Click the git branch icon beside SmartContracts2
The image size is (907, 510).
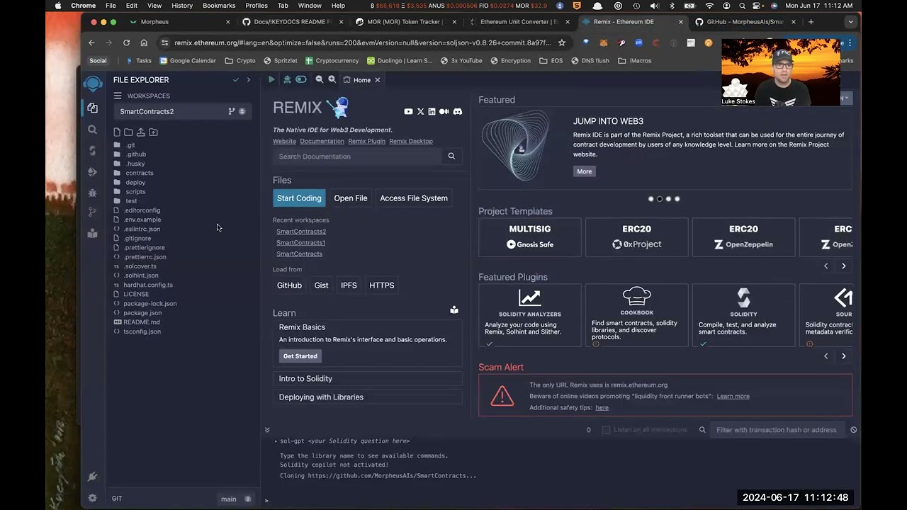pyautogui.click(x=231, y=111)
